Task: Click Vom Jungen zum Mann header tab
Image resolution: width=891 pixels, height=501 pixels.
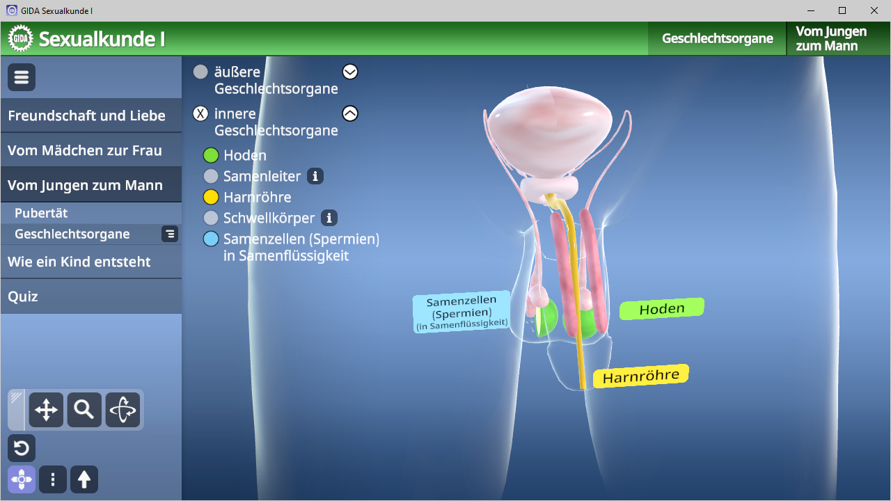Action: [x=838, y=38]
